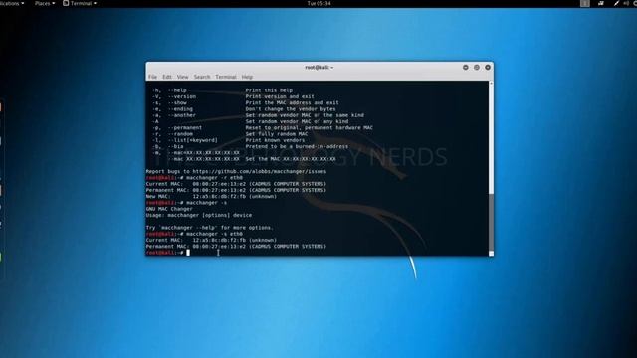Click '--list[=keyword]' option text

tap(192, 140)
